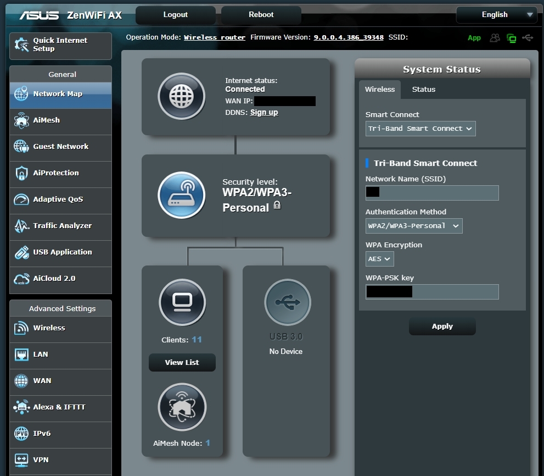Click the Quick Internet Setup button
Viewport: 544px width, 476px height.
61,46
